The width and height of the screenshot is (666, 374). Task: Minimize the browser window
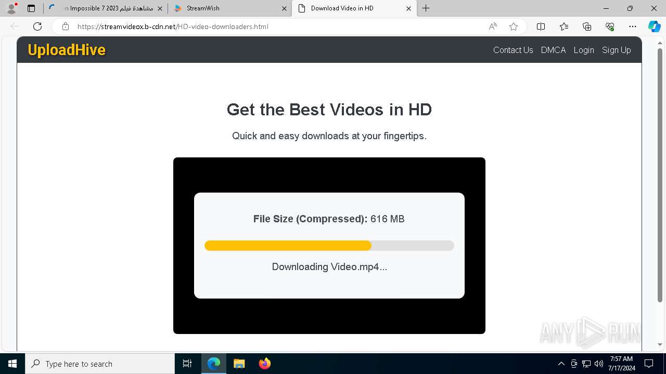[x=606, y=8]
